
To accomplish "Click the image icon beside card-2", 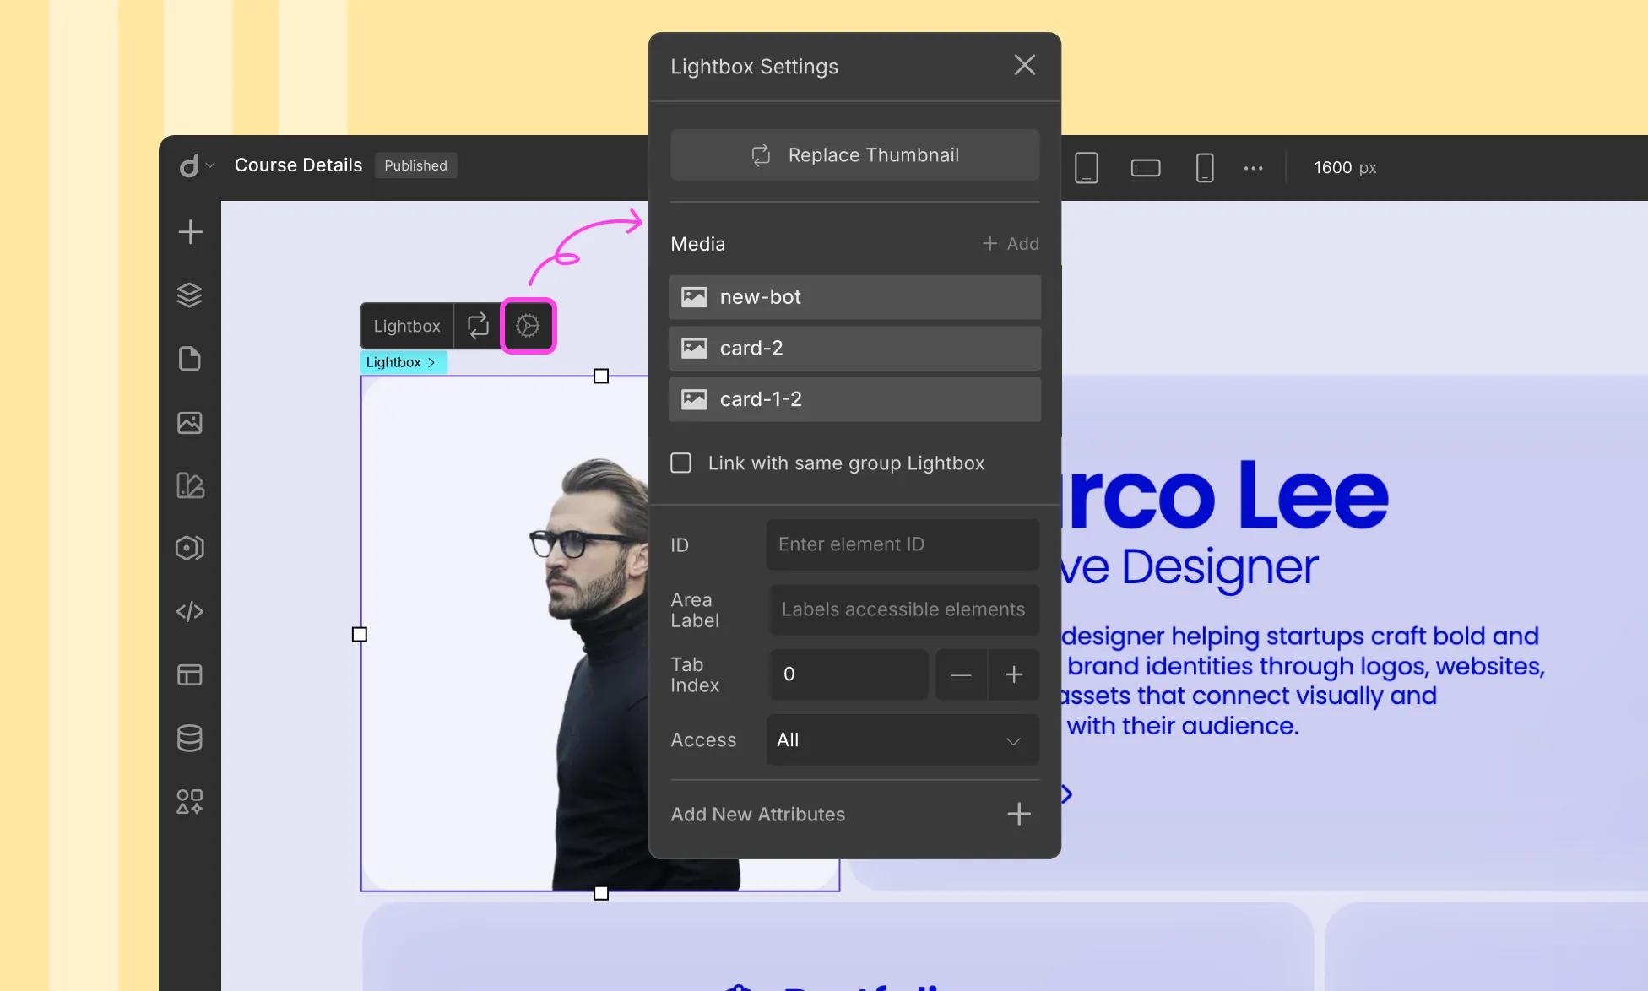I will click(694, 348).
